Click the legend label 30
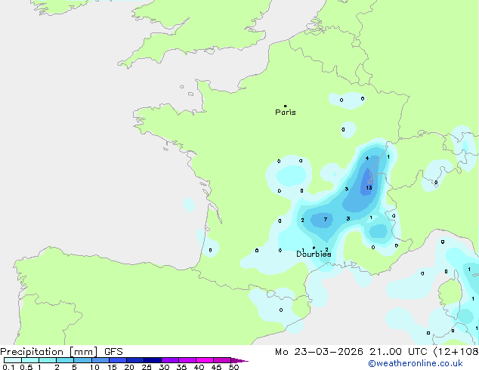The image size is (479, 370). coord(164,367)
